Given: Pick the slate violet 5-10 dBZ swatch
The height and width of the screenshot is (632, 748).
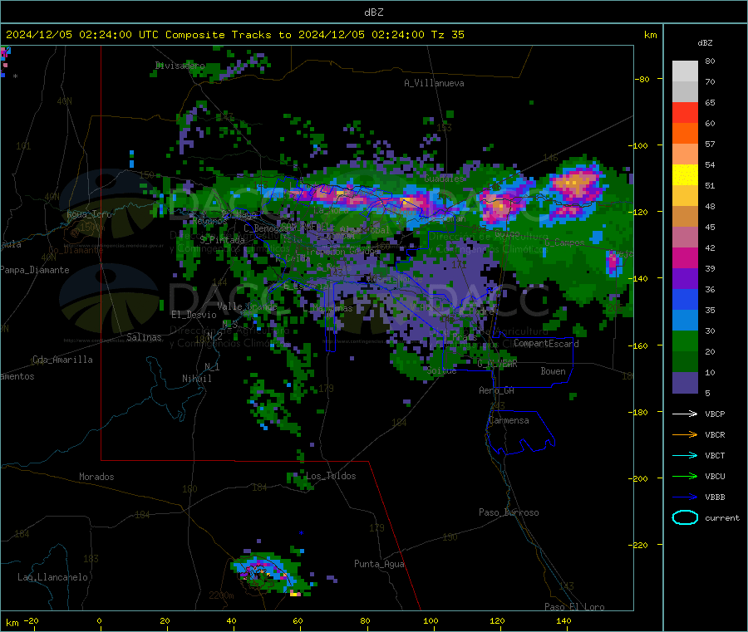Looking at the screenshot, I should 685,383.
